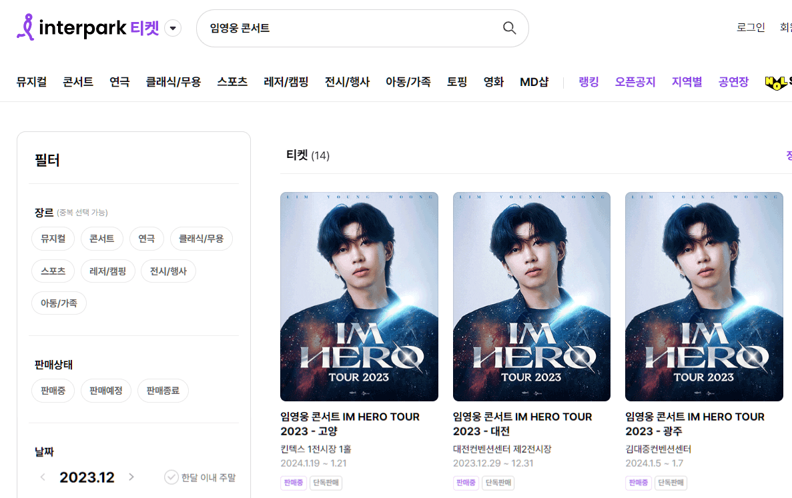Viewport: 792px width, 498px height.
Task: Toggle the 뮤지컬 genre filter chip
Action: pyautogui.click(x=53, y=238)
